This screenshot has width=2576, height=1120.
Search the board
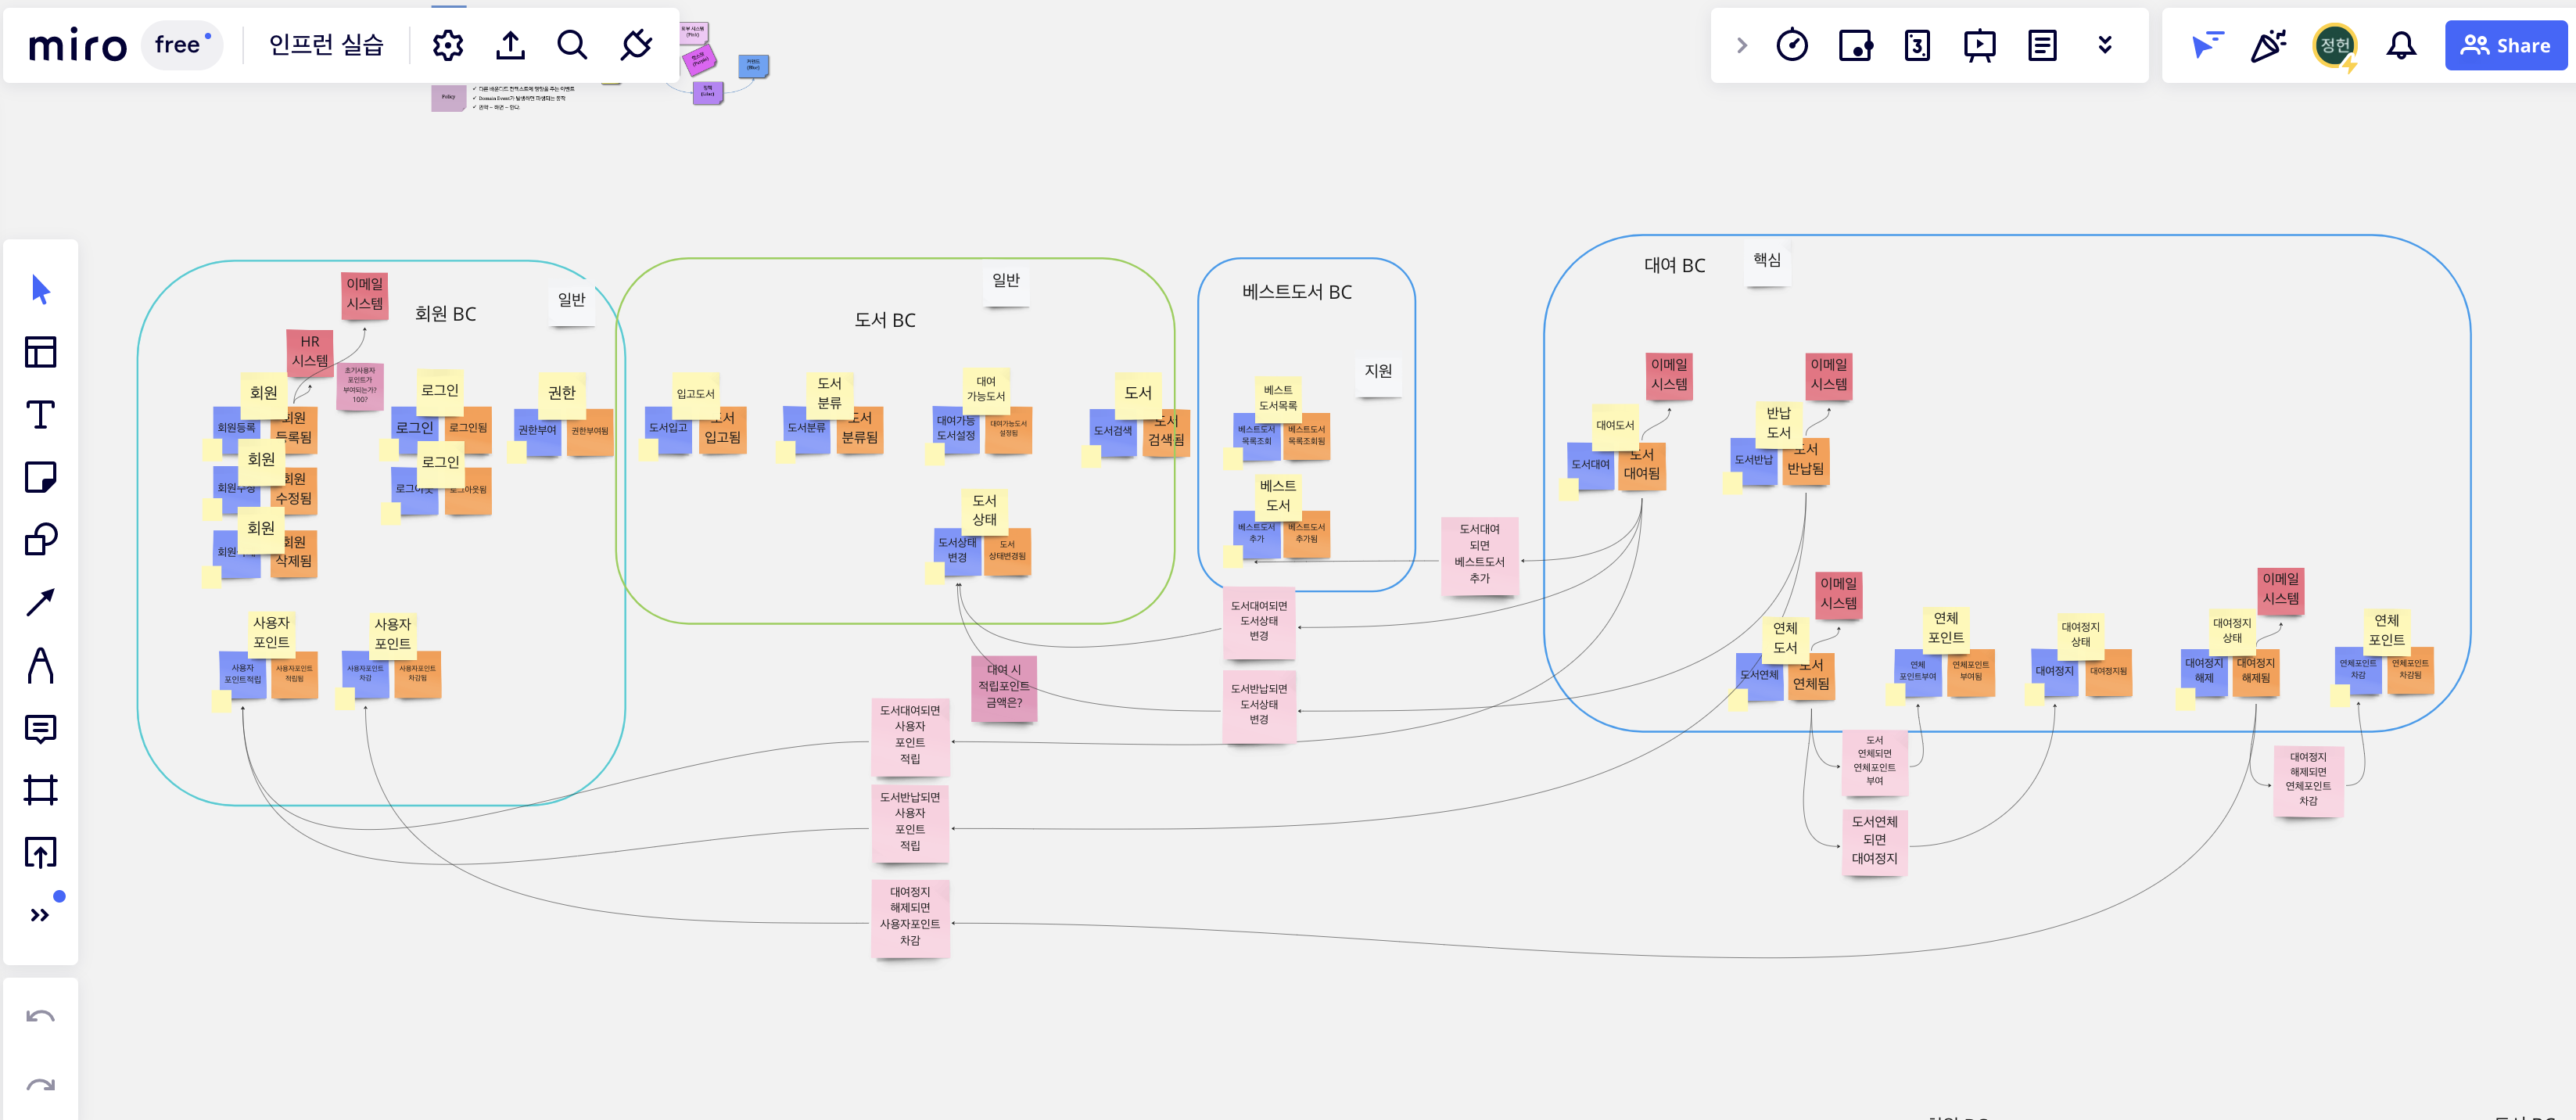pos(572,45)
